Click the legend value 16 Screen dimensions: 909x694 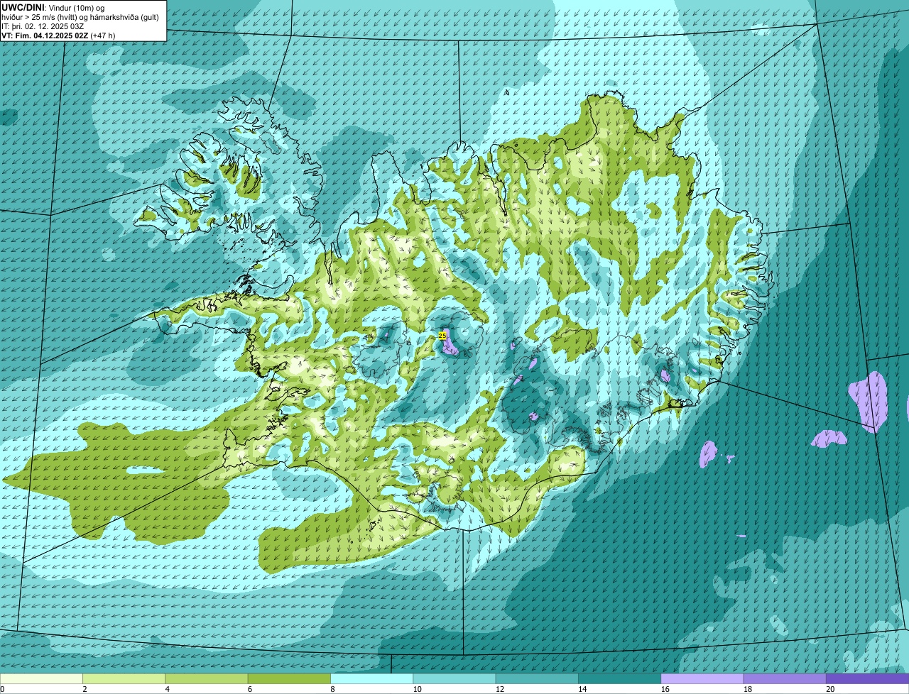click(665, 689)
